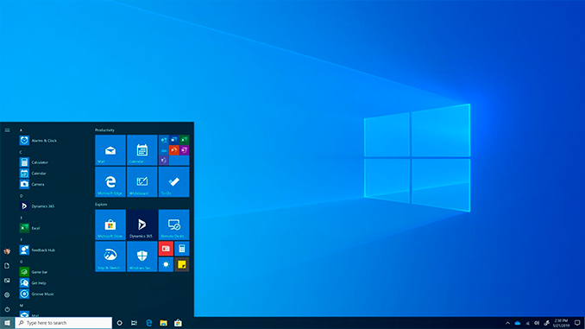Click the letter C section header
This screenshot has height=329, width=585.
tap(21, 152)
